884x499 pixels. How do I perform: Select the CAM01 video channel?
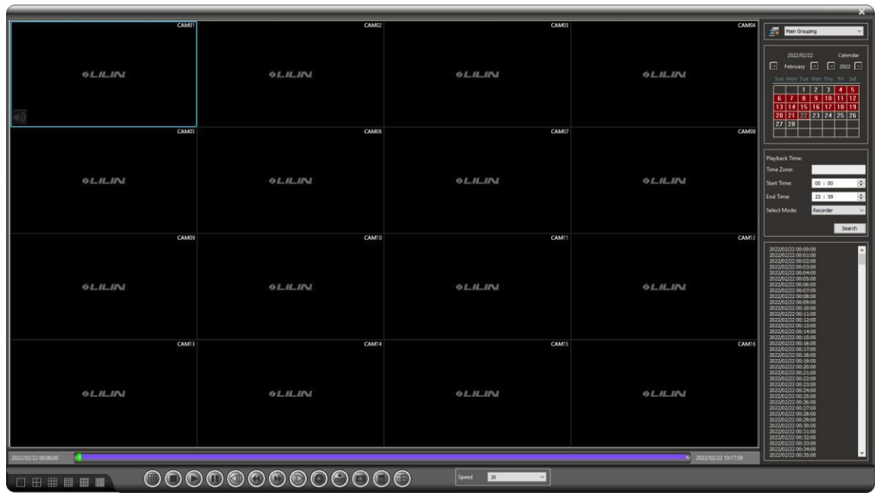pyautogui.click(x=104, y=75)
